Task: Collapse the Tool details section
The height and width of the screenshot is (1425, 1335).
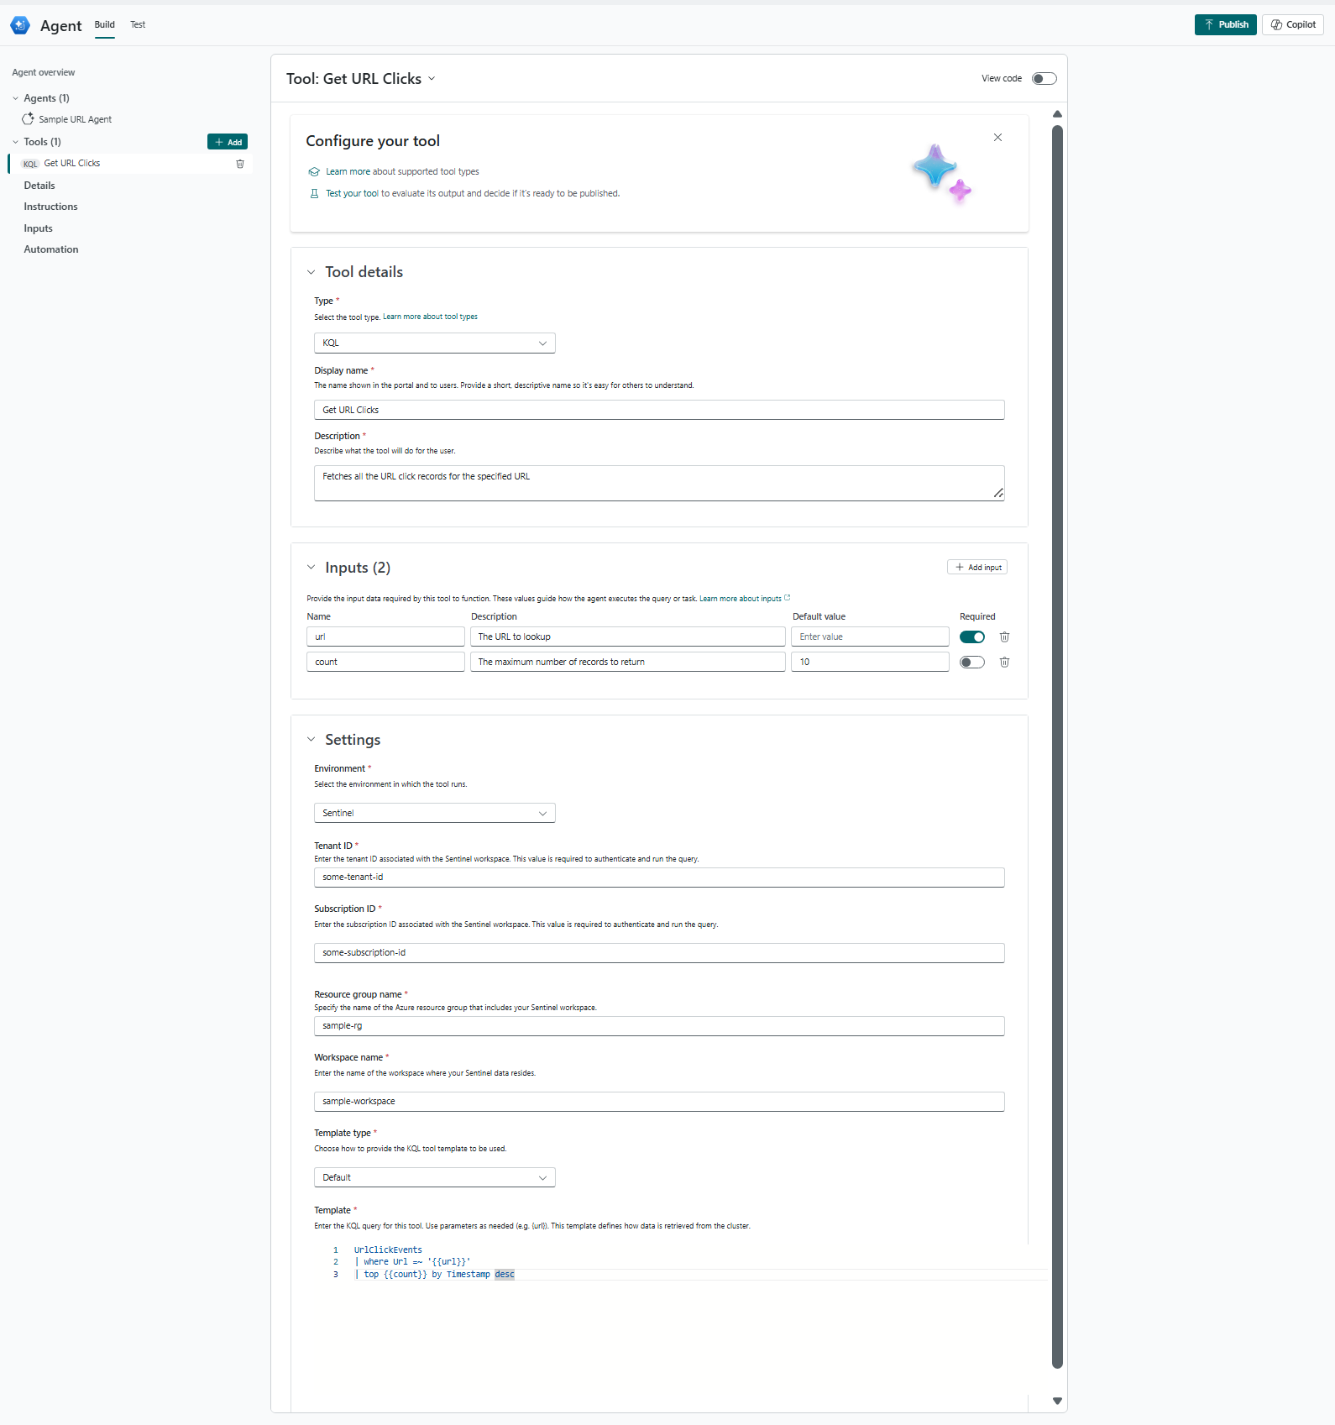Action: 311,272
